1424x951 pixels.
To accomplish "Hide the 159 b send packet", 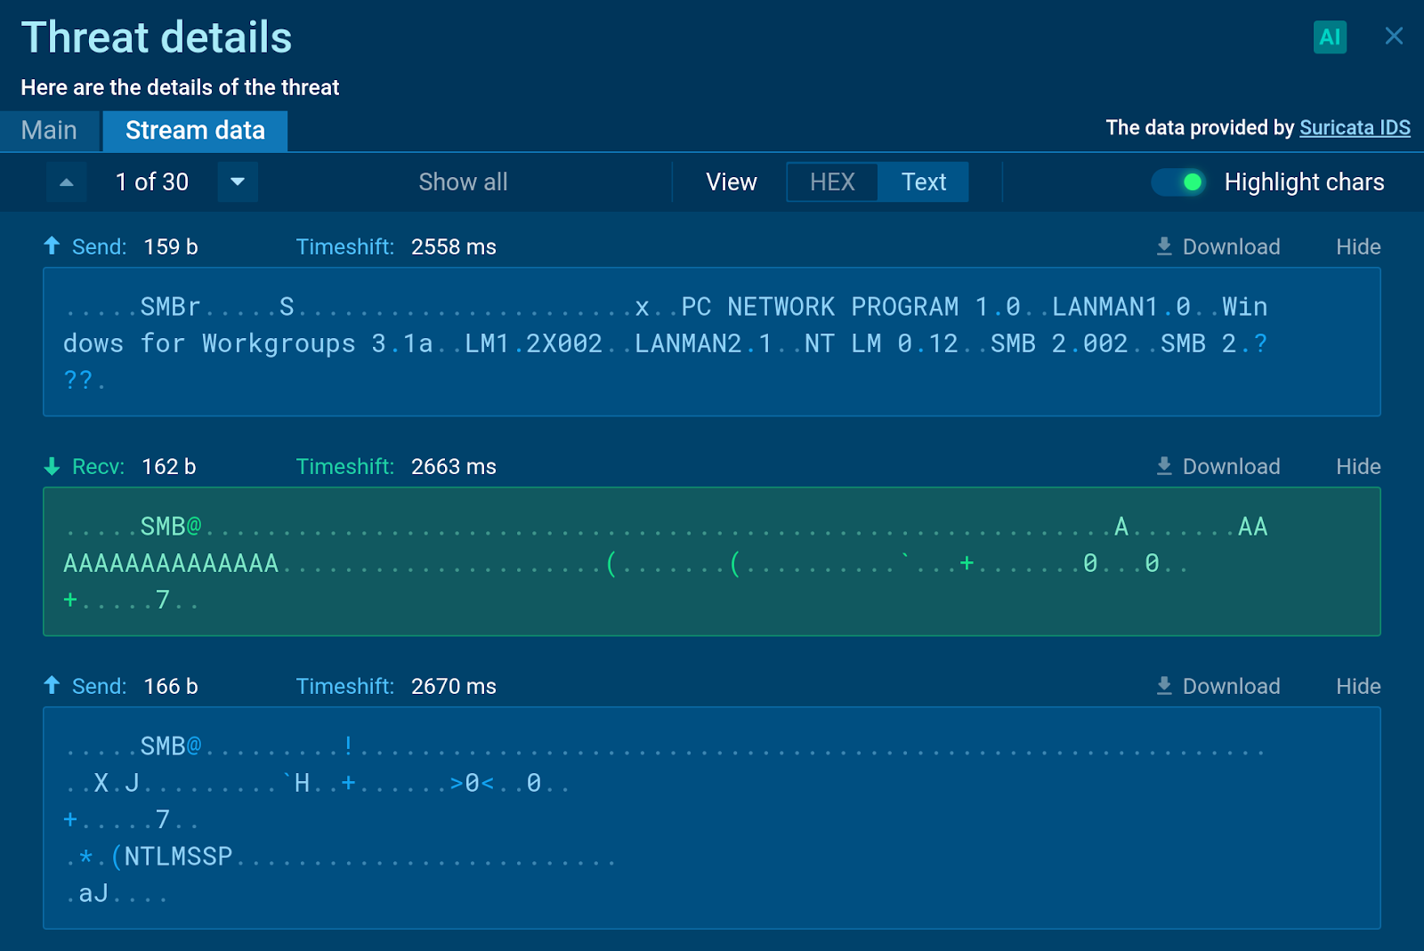I will coord(1358,247).
